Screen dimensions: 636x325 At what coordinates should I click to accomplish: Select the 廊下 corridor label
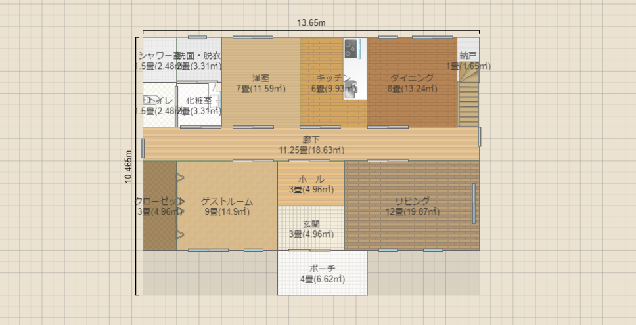[311, 139]
